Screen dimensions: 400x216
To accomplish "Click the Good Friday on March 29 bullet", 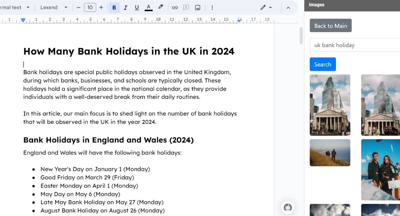I will (x=87, y=178).
